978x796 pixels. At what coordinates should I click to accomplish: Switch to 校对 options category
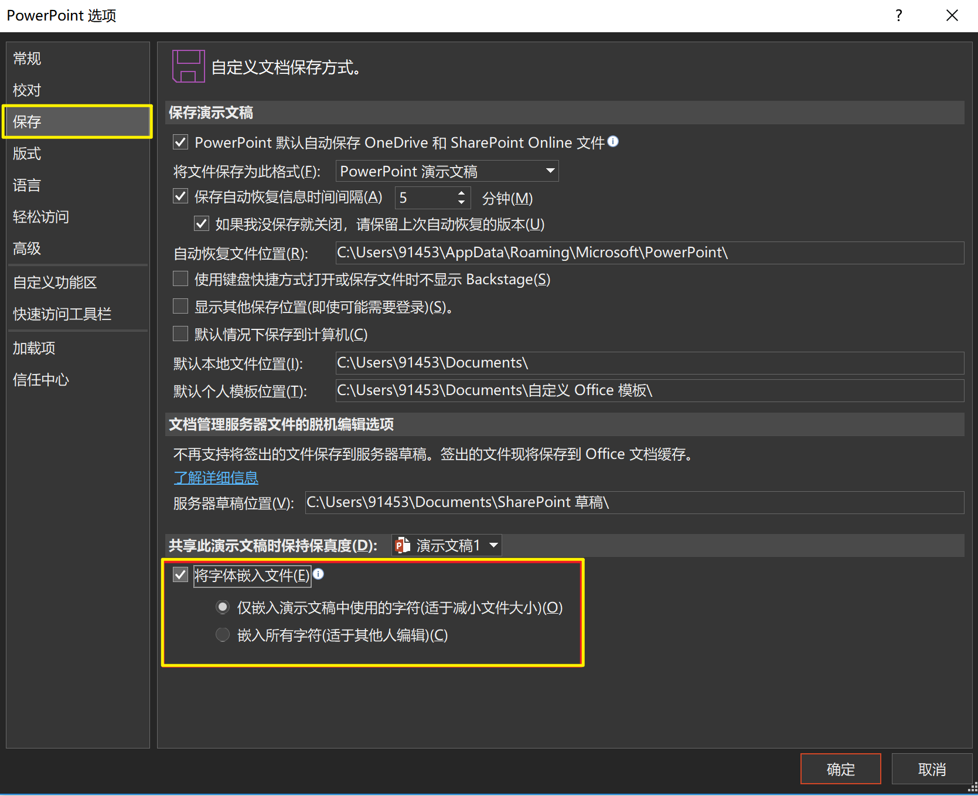(77, 90)
